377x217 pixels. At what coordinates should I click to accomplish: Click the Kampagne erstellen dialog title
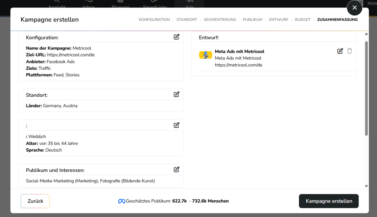(x=50, y=20)
